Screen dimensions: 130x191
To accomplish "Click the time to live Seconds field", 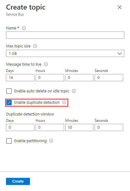I will click(x=109, y=78).
